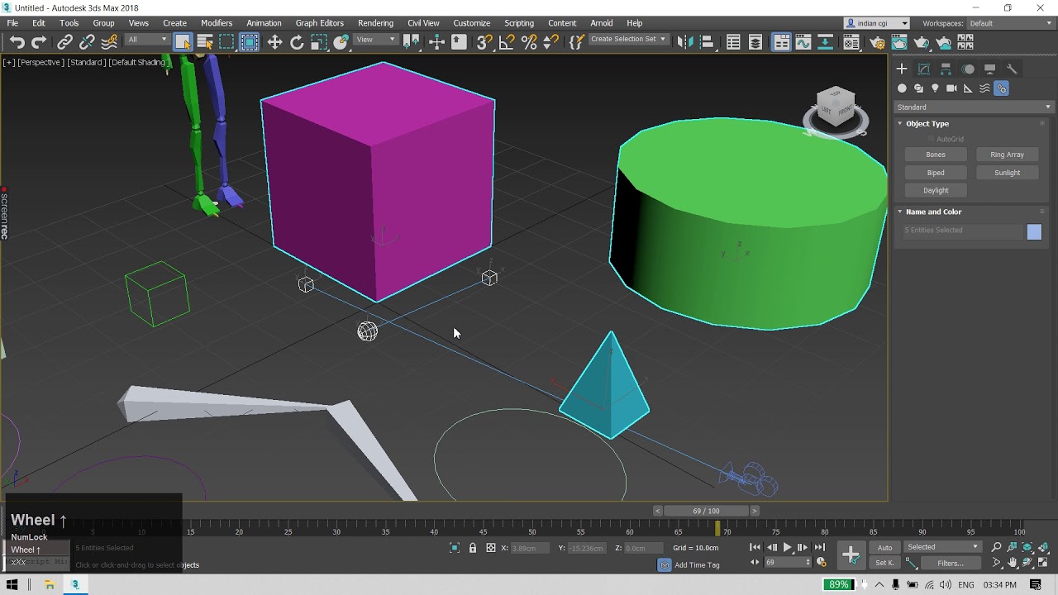Open the Arnold menu
This screenshot has width=1058, height=595.
(x=601, y=23)
